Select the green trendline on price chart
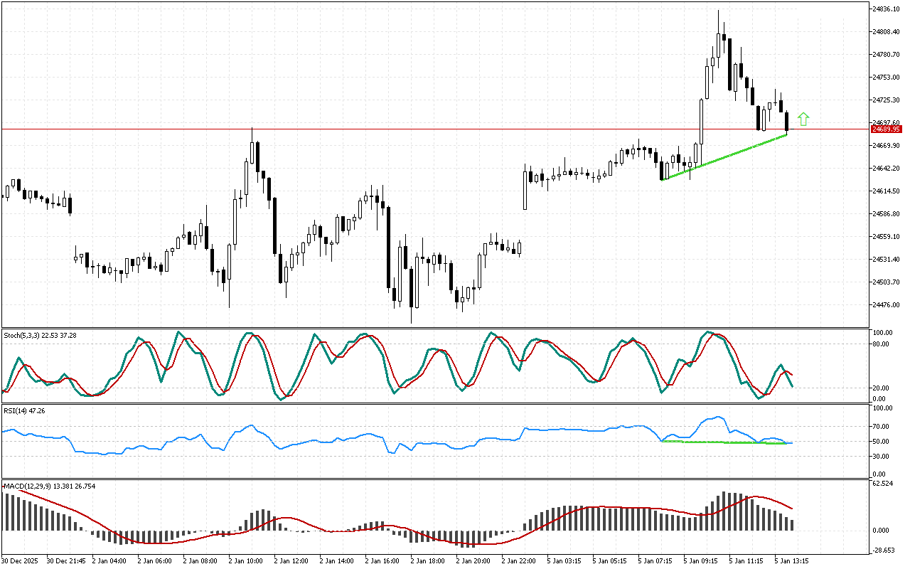The image size is (910, 569). point(725,156)
